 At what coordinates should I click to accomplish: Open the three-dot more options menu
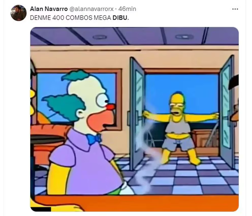click(235, 9)
